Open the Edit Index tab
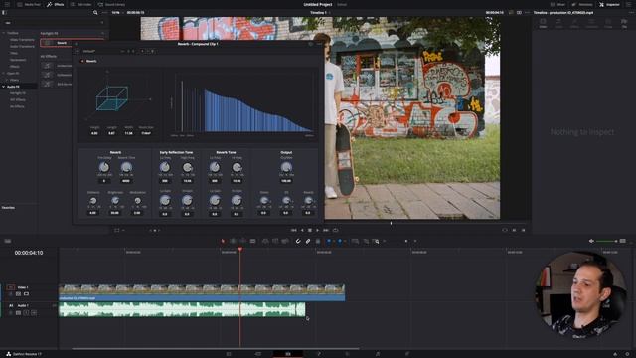Screen dimensions: 636x358 (x=81, y=4)
